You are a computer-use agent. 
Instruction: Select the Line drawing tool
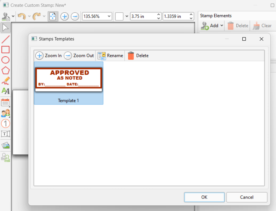(5, 39)
